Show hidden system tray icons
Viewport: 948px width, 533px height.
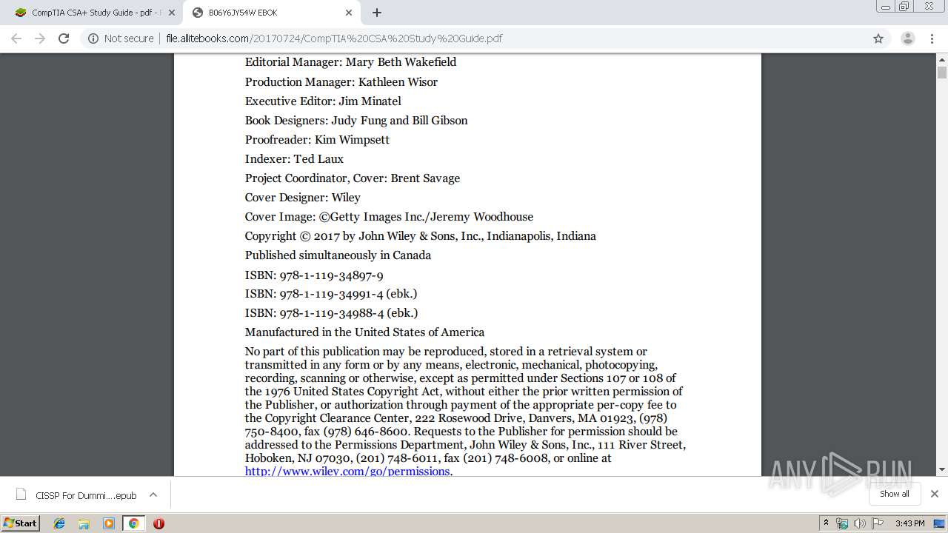click(x=826, y=523)
